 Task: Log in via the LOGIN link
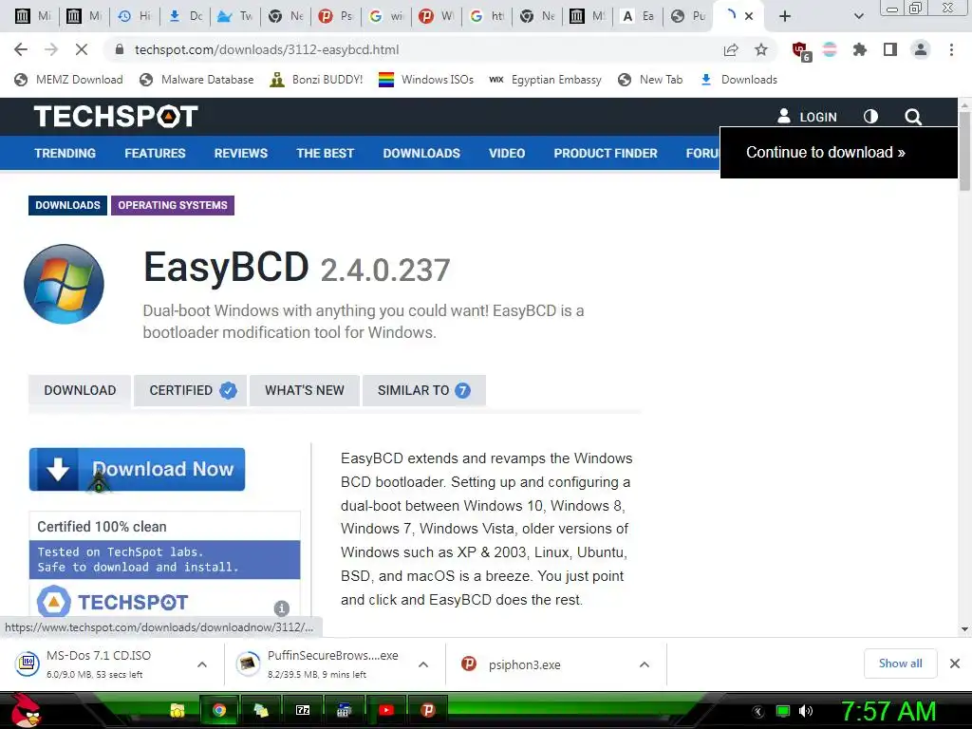pos(807,117)
